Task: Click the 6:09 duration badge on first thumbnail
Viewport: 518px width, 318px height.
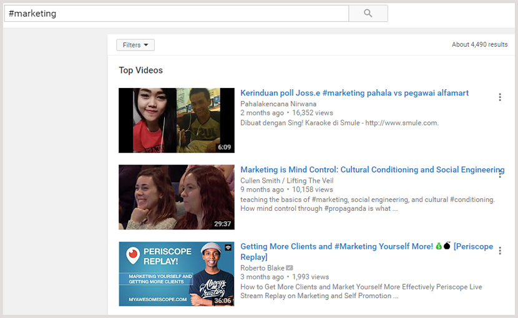Action: click(224, 147)
